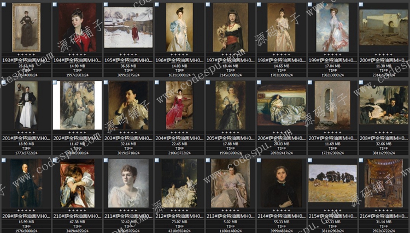Select the lady with pink sash thumbnail 199
The image size is (410, 233).
pyautogui.click(x=332, y=27)
